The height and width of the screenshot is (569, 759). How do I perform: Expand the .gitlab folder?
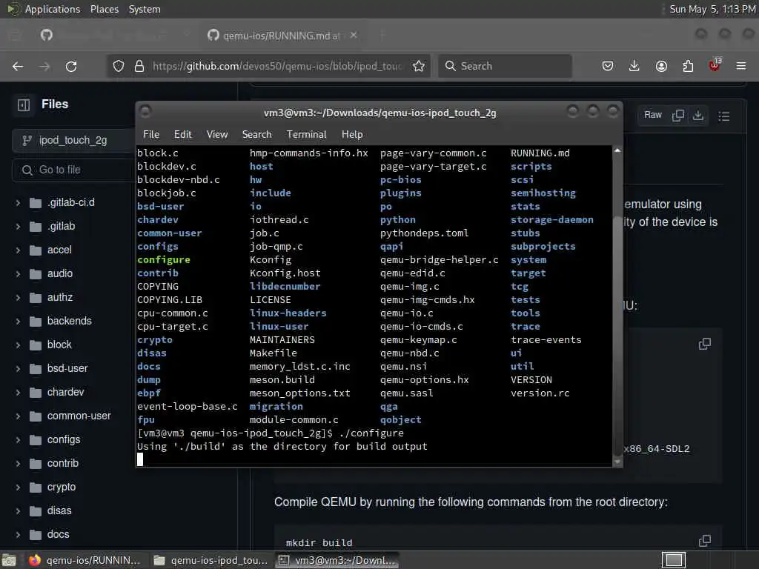click(x=18, y=227)
